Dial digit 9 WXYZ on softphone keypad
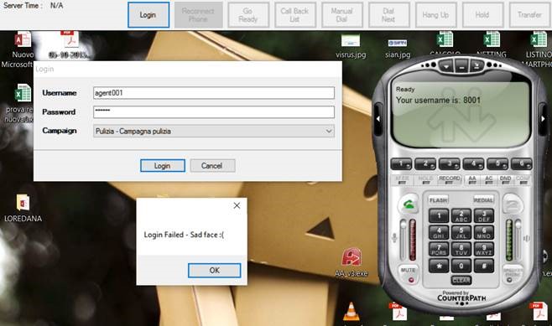 click(x=484, y=249)
